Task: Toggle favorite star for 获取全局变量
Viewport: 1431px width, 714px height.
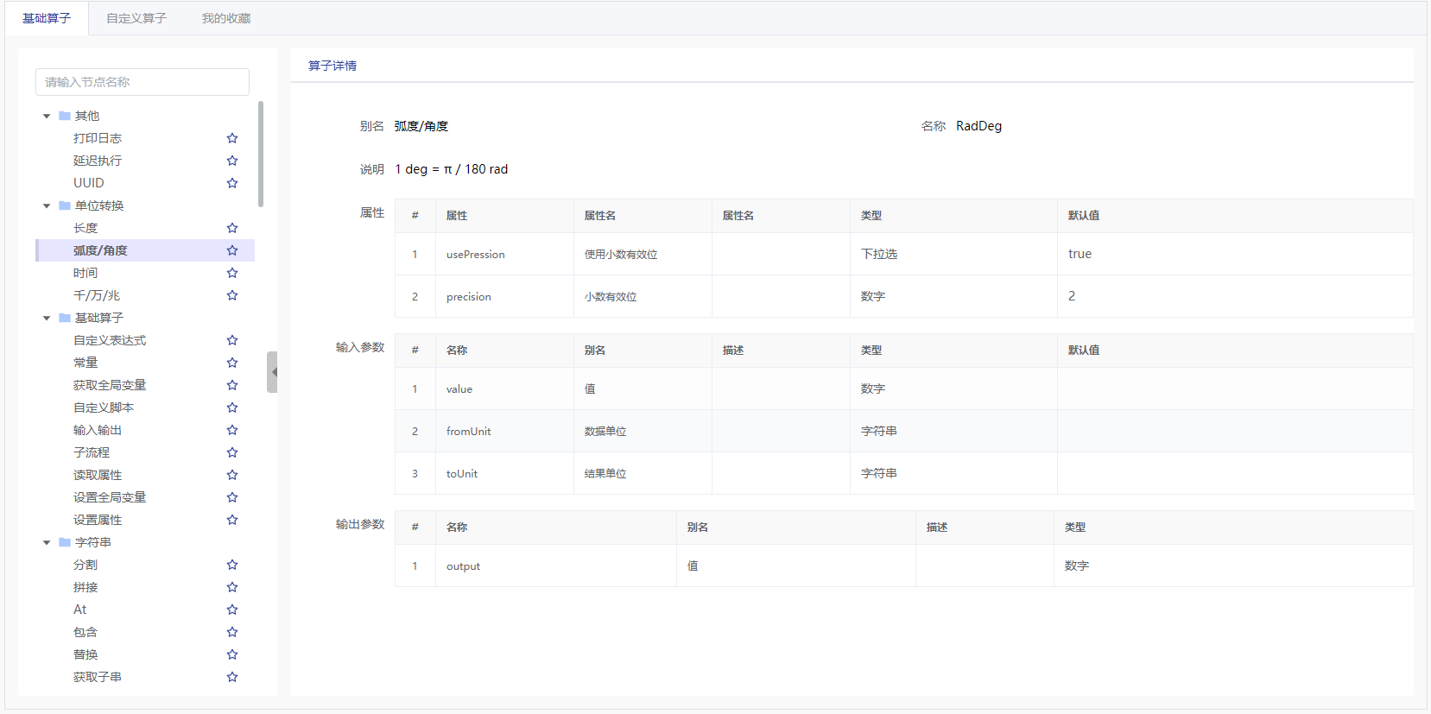Action: [232, 385]
